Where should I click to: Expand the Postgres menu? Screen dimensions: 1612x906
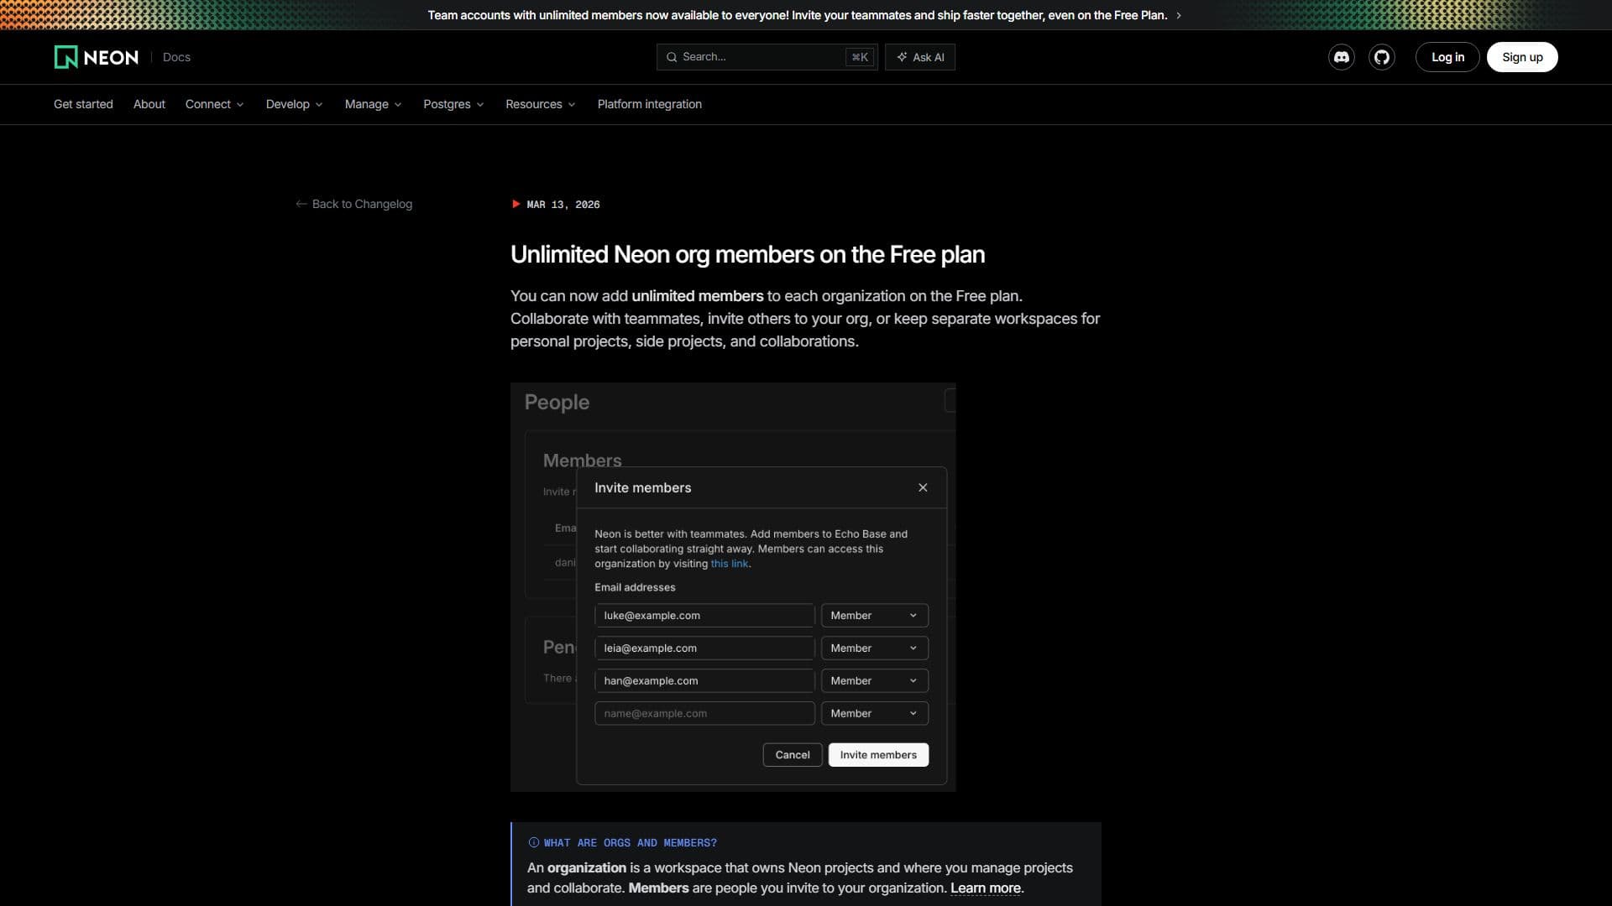point(453,104)
